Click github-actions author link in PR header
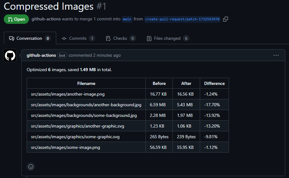Image resolution: width=289 pixels, height=178 pixels. click(x=46, y=19)
